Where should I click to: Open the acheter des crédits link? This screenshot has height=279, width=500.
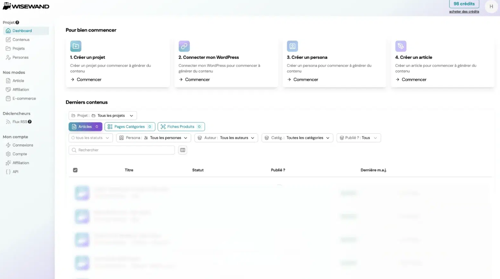pyautogui.click(x=464, y=11)
